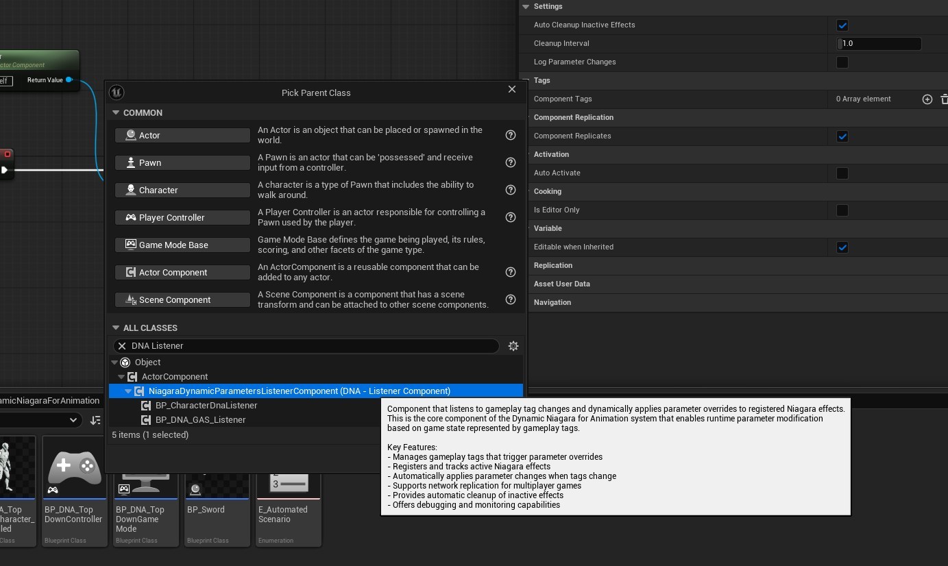Screen dimensions: 948x566
Task: Choose Game Mode Base parent class
Action: [x=182, y=245]
